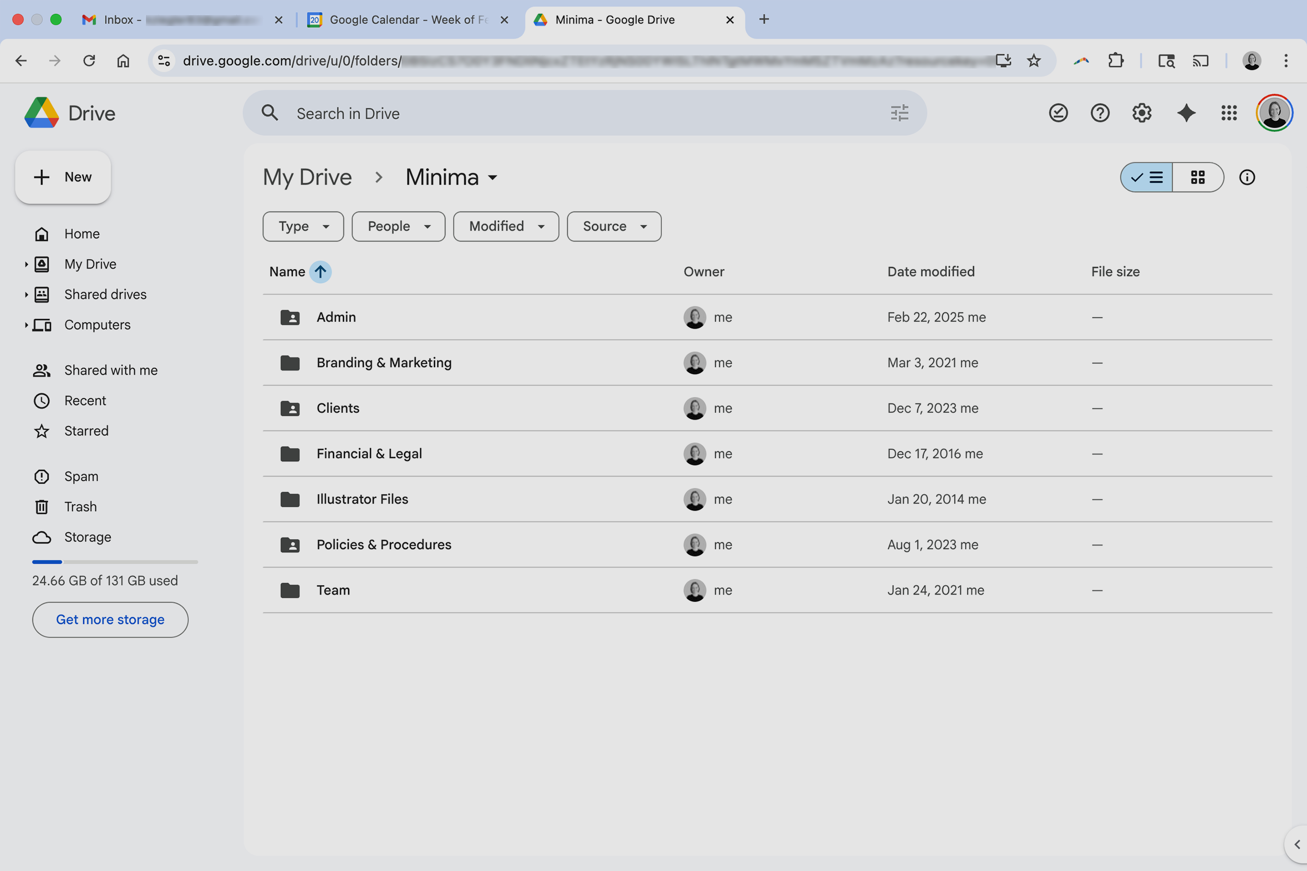This screenshot has width=1307, height=871.
Task: Open advanced search filters in search bar
Action: click(x=899, y=113)
